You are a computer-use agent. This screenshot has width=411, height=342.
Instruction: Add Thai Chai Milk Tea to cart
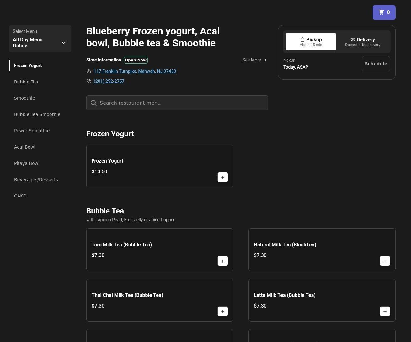tap(222, 311)
